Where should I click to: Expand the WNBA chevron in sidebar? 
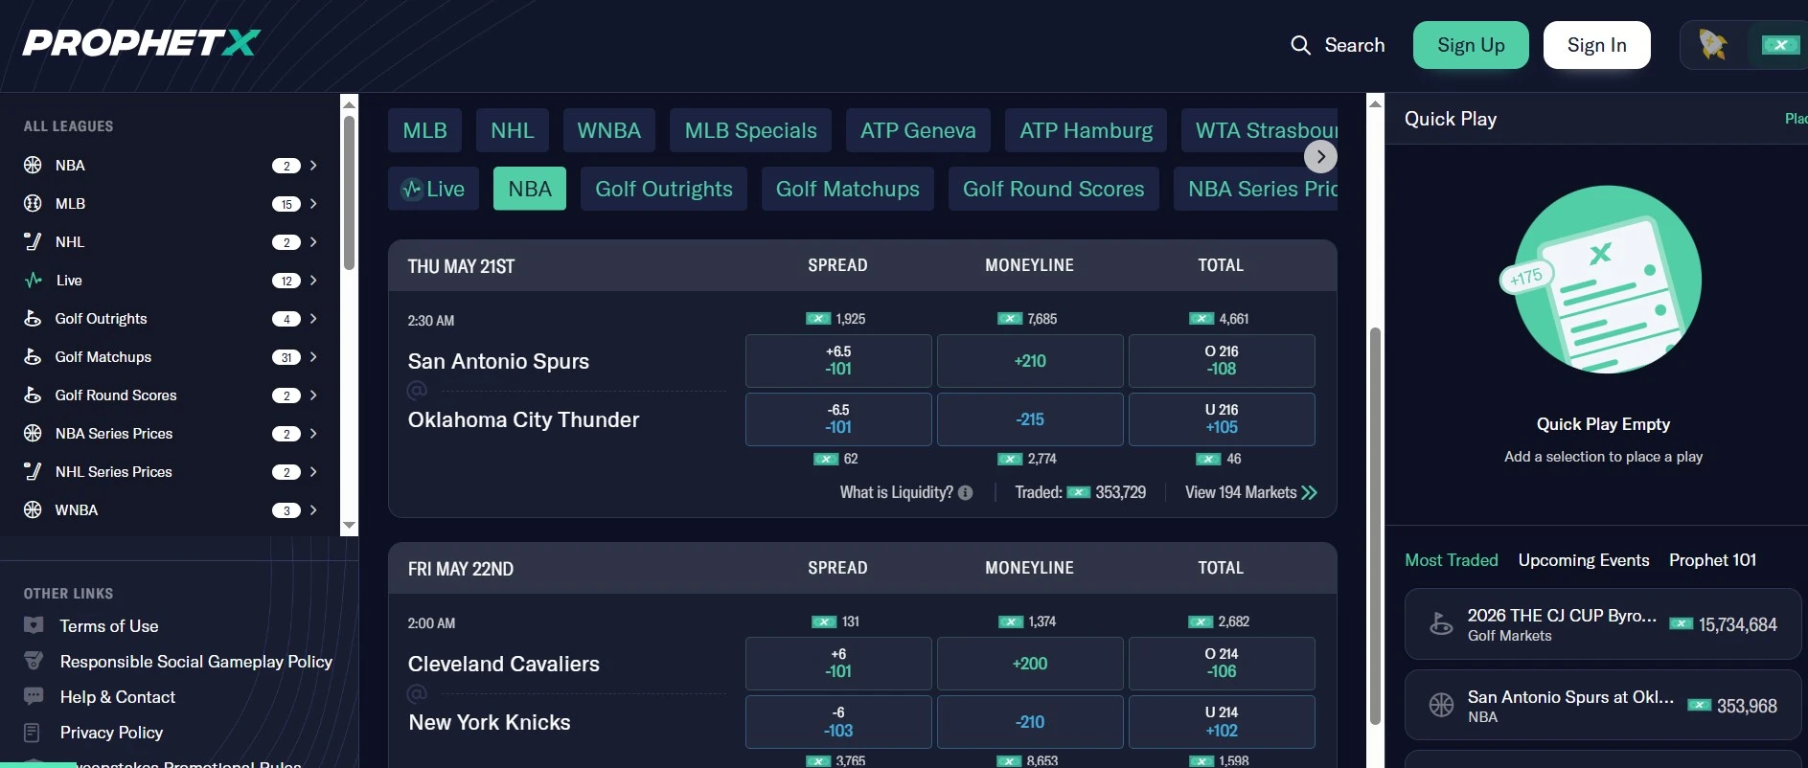[313, 509]
